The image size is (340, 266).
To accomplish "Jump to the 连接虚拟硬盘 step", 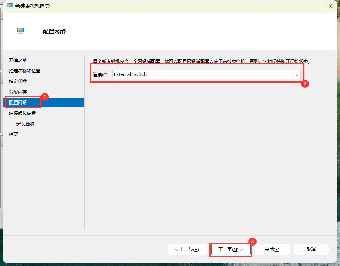I will [x=22, y=113].
